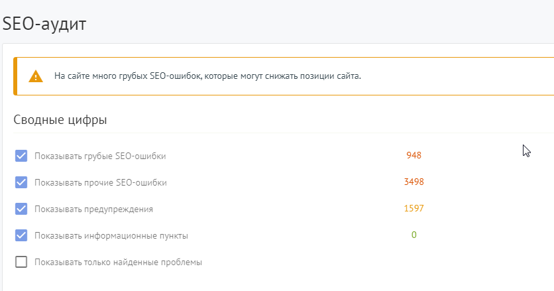Viewport: 554px width, 291px height.
Task: Click the empty space right of the warning message
Action: (x=464, y=76)
